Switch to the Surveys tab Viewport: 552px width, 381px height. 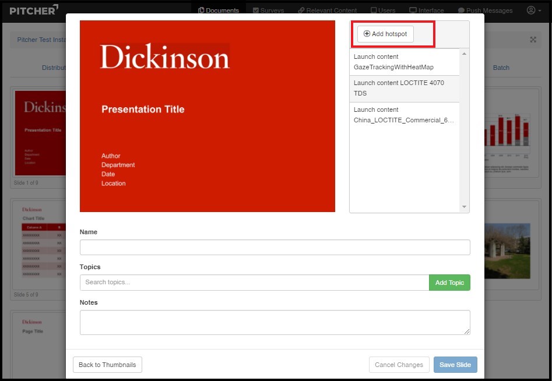point(268,10)
